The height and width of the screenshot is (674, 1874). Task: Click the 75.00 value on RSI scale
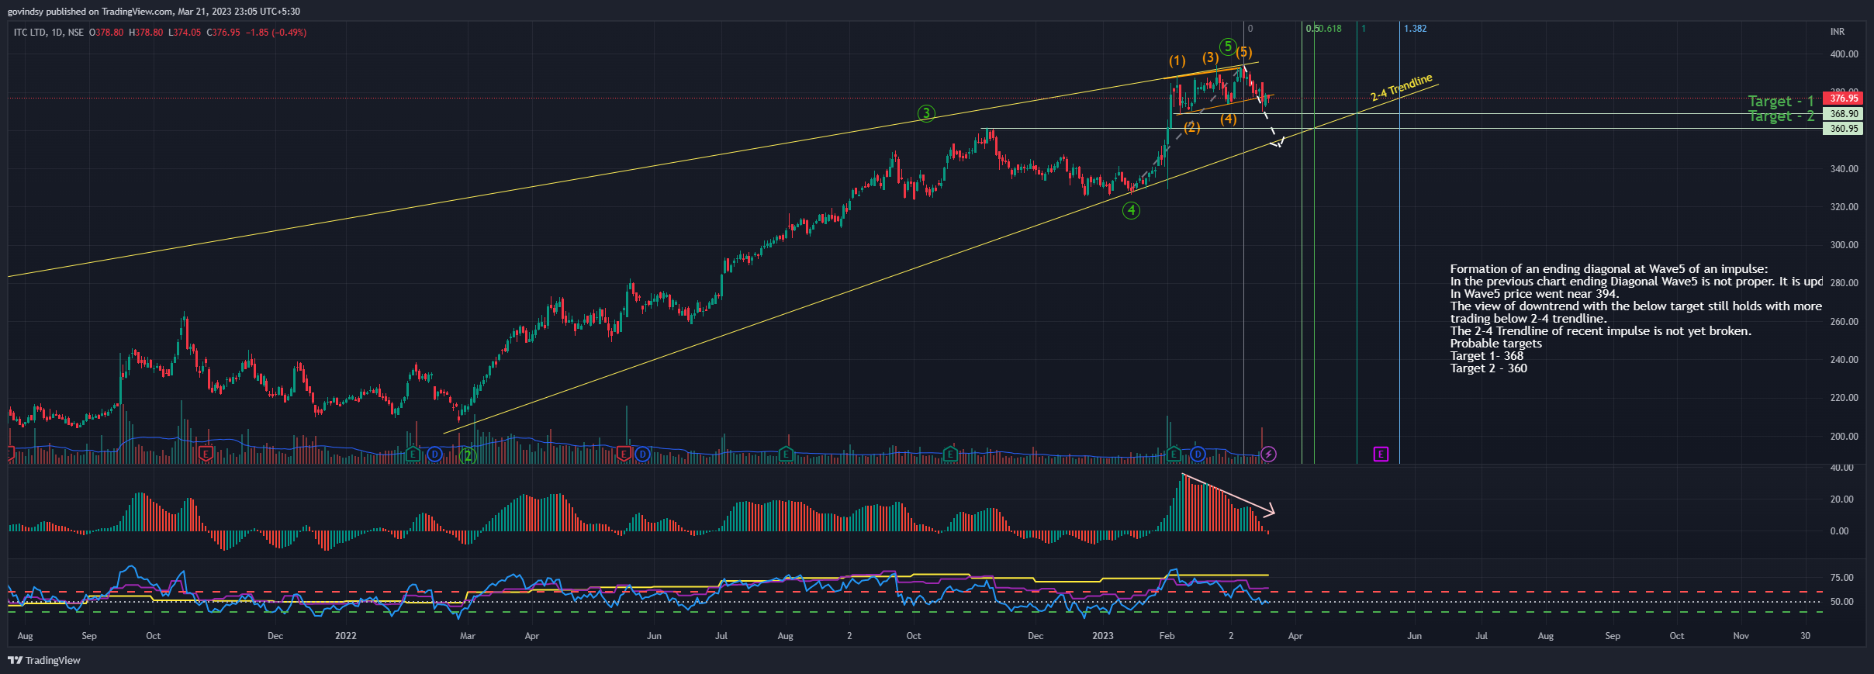tap(1841, 578)
